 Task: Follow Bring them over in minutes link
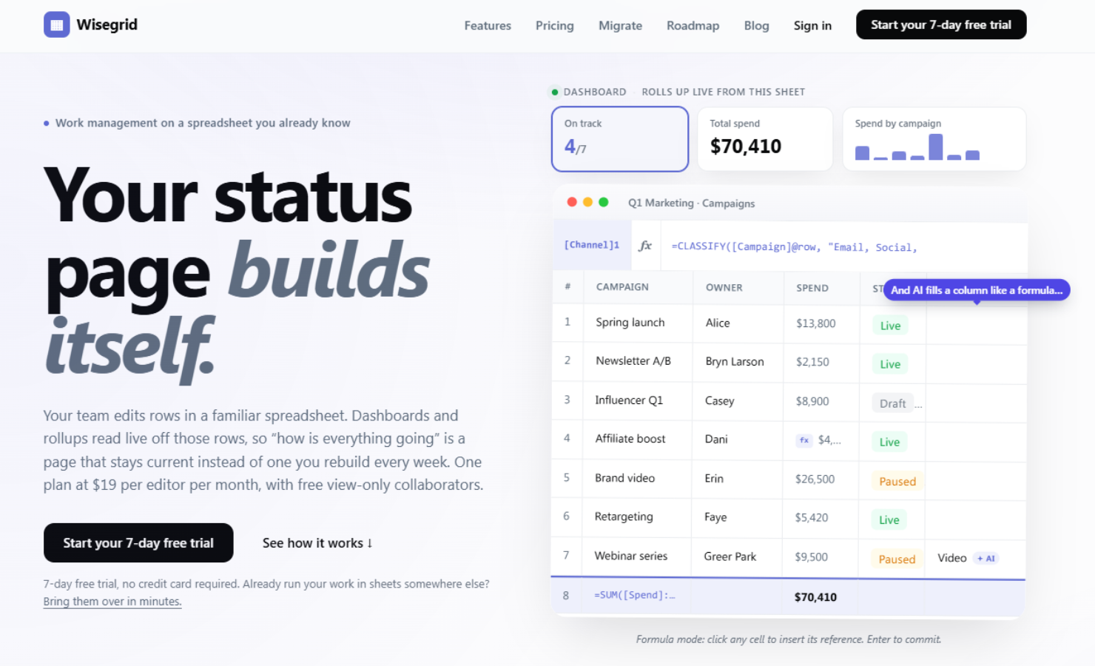click(112, 601)
